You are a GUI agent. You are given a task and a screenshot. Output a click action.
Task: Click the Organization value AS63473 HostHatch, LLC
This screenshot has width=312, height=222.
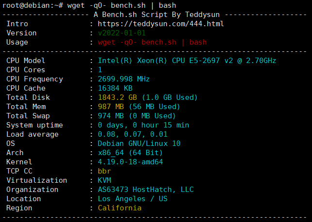pos(146,190)
